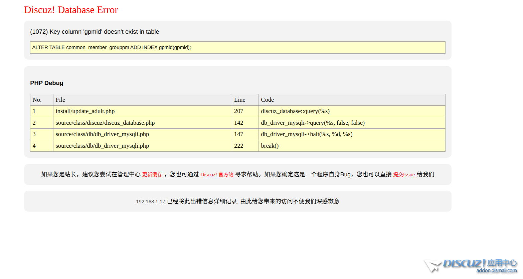Click the Line column header

coord(239,100)
